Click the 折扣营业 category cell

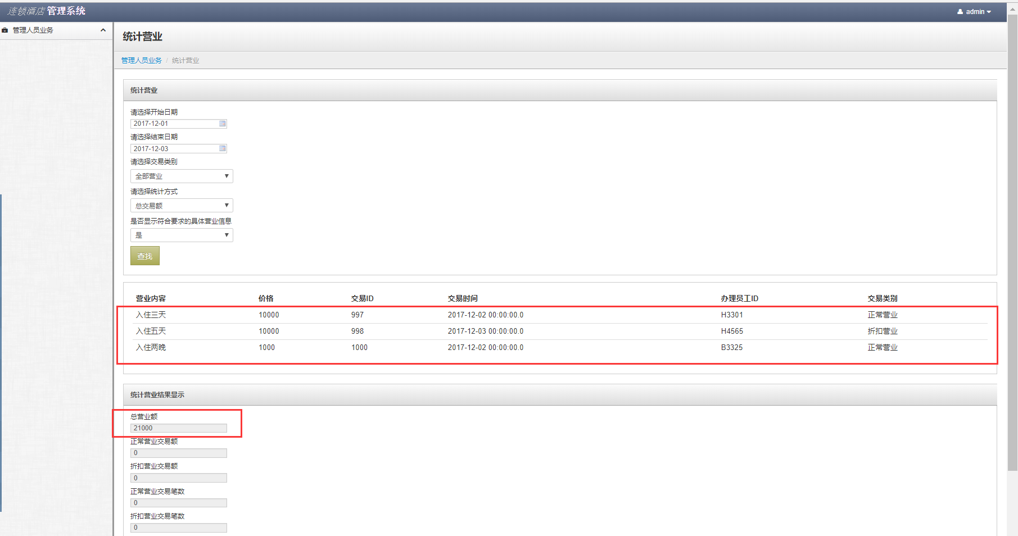click(x=883, y=331)
